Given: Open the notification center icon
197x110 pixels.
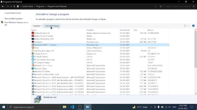Looking at the screenshot, I should [192, 107].
